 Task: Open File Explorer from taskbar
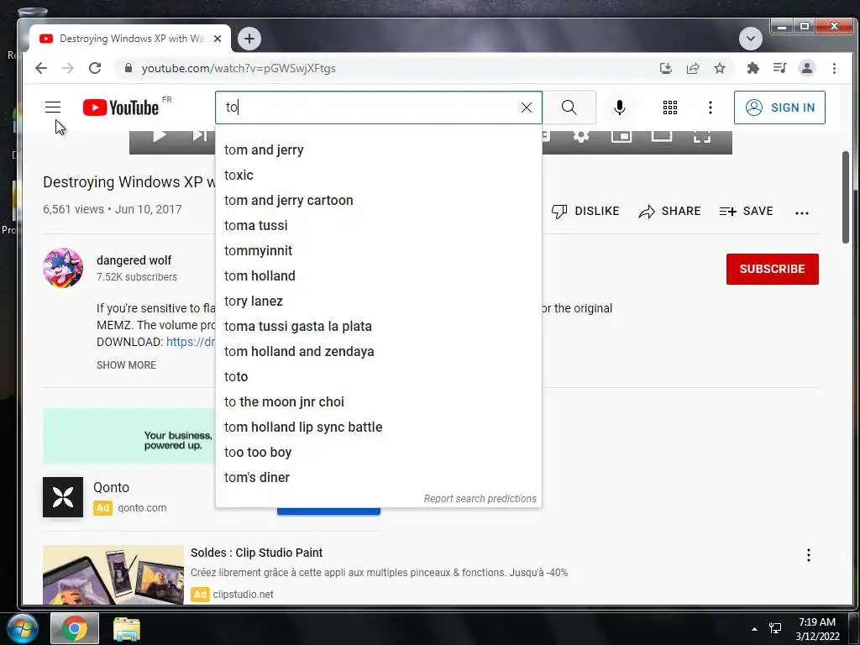pyautogui.click(x=127, y=628)
